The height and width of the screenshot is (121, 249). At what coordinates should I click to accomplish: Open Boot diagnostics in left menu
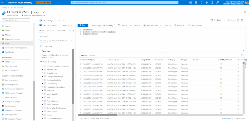12,84
